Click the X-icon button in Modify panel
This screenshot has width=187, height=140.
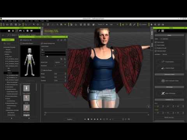(x=169, y=93)
